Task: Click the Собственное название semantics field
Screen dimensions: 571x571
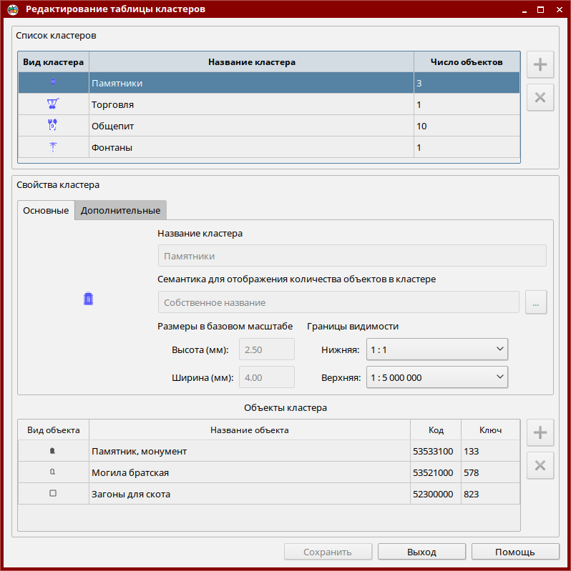Action: click(x=338, y=302)
